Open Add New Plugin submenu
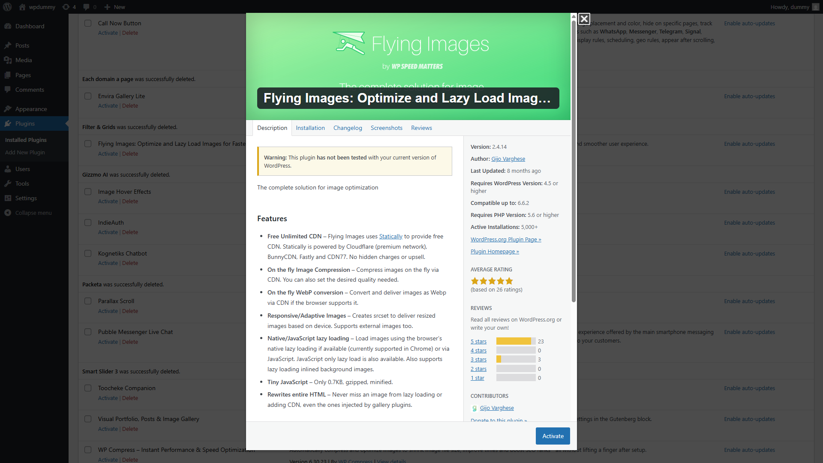The height and width of the screenshot is (463, 823). 25,152
